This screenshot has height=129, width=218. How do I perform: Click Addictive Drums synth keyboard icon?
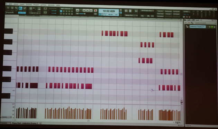point(187,26)
